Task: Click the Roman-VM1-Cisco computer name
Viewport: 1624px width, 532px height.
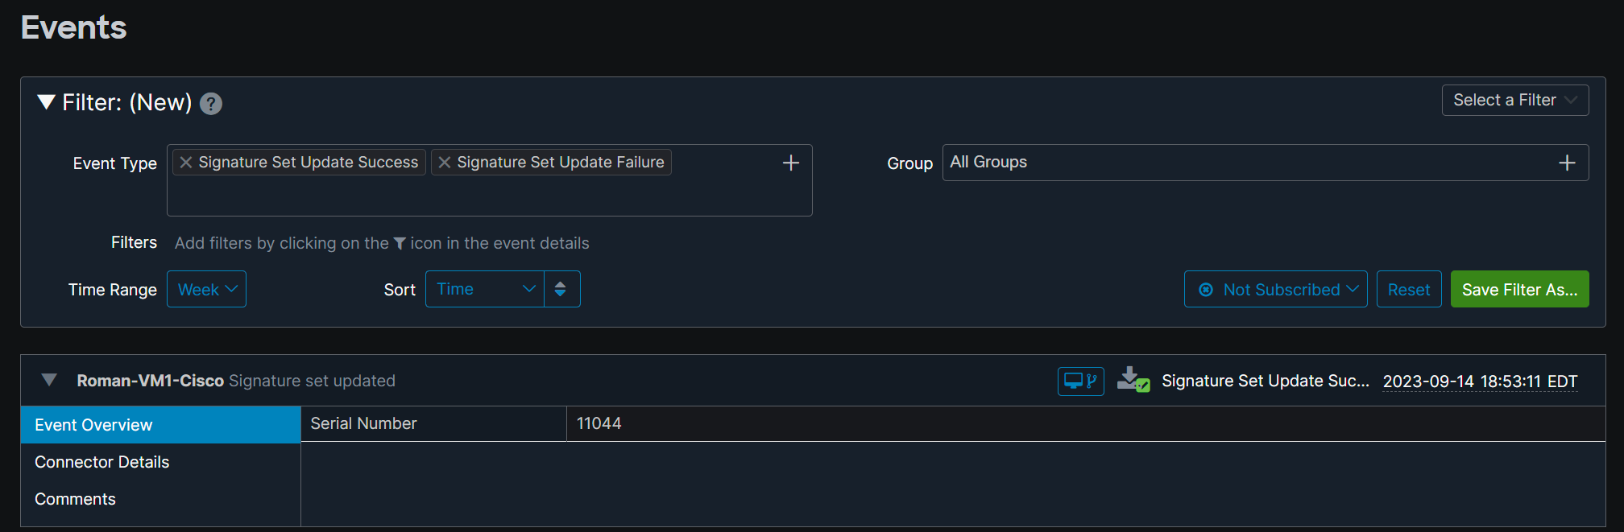Action: coord(150,381)
